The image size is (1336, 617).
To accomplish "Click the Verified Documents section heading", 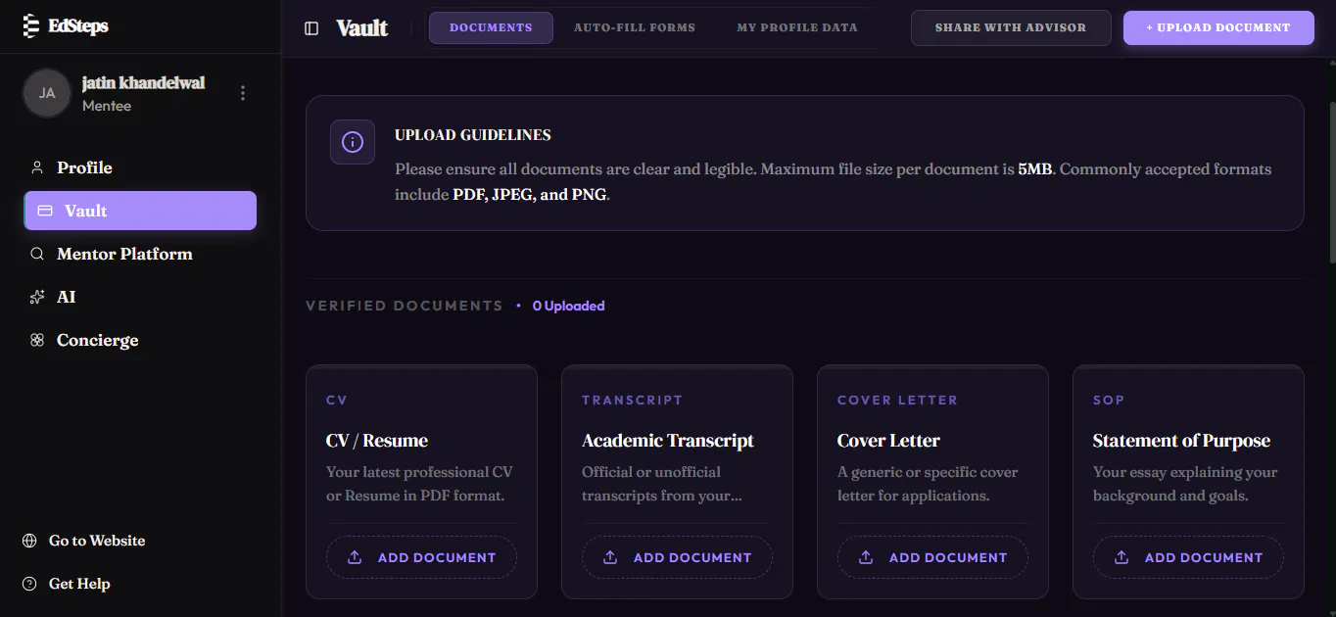I will (405, 306).
